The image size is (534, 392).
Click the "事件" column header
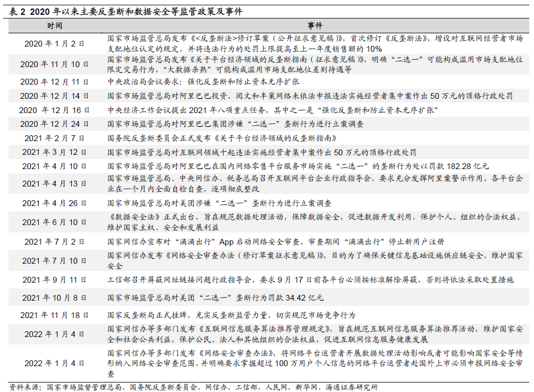[315, 25]
